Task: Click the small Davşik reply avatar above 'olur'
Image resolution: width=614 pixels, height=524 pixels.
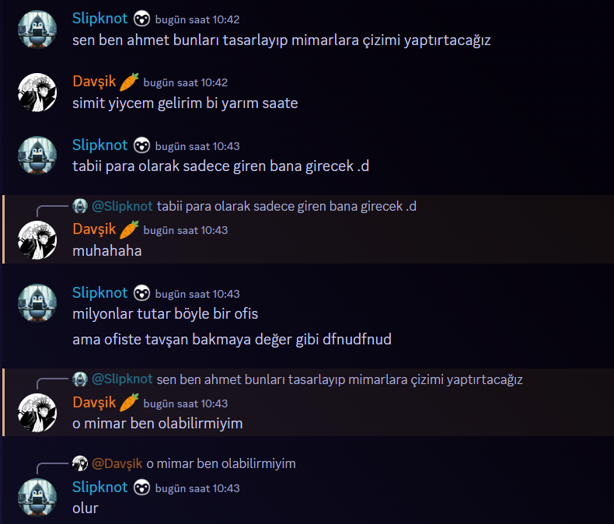Action: 80,463
